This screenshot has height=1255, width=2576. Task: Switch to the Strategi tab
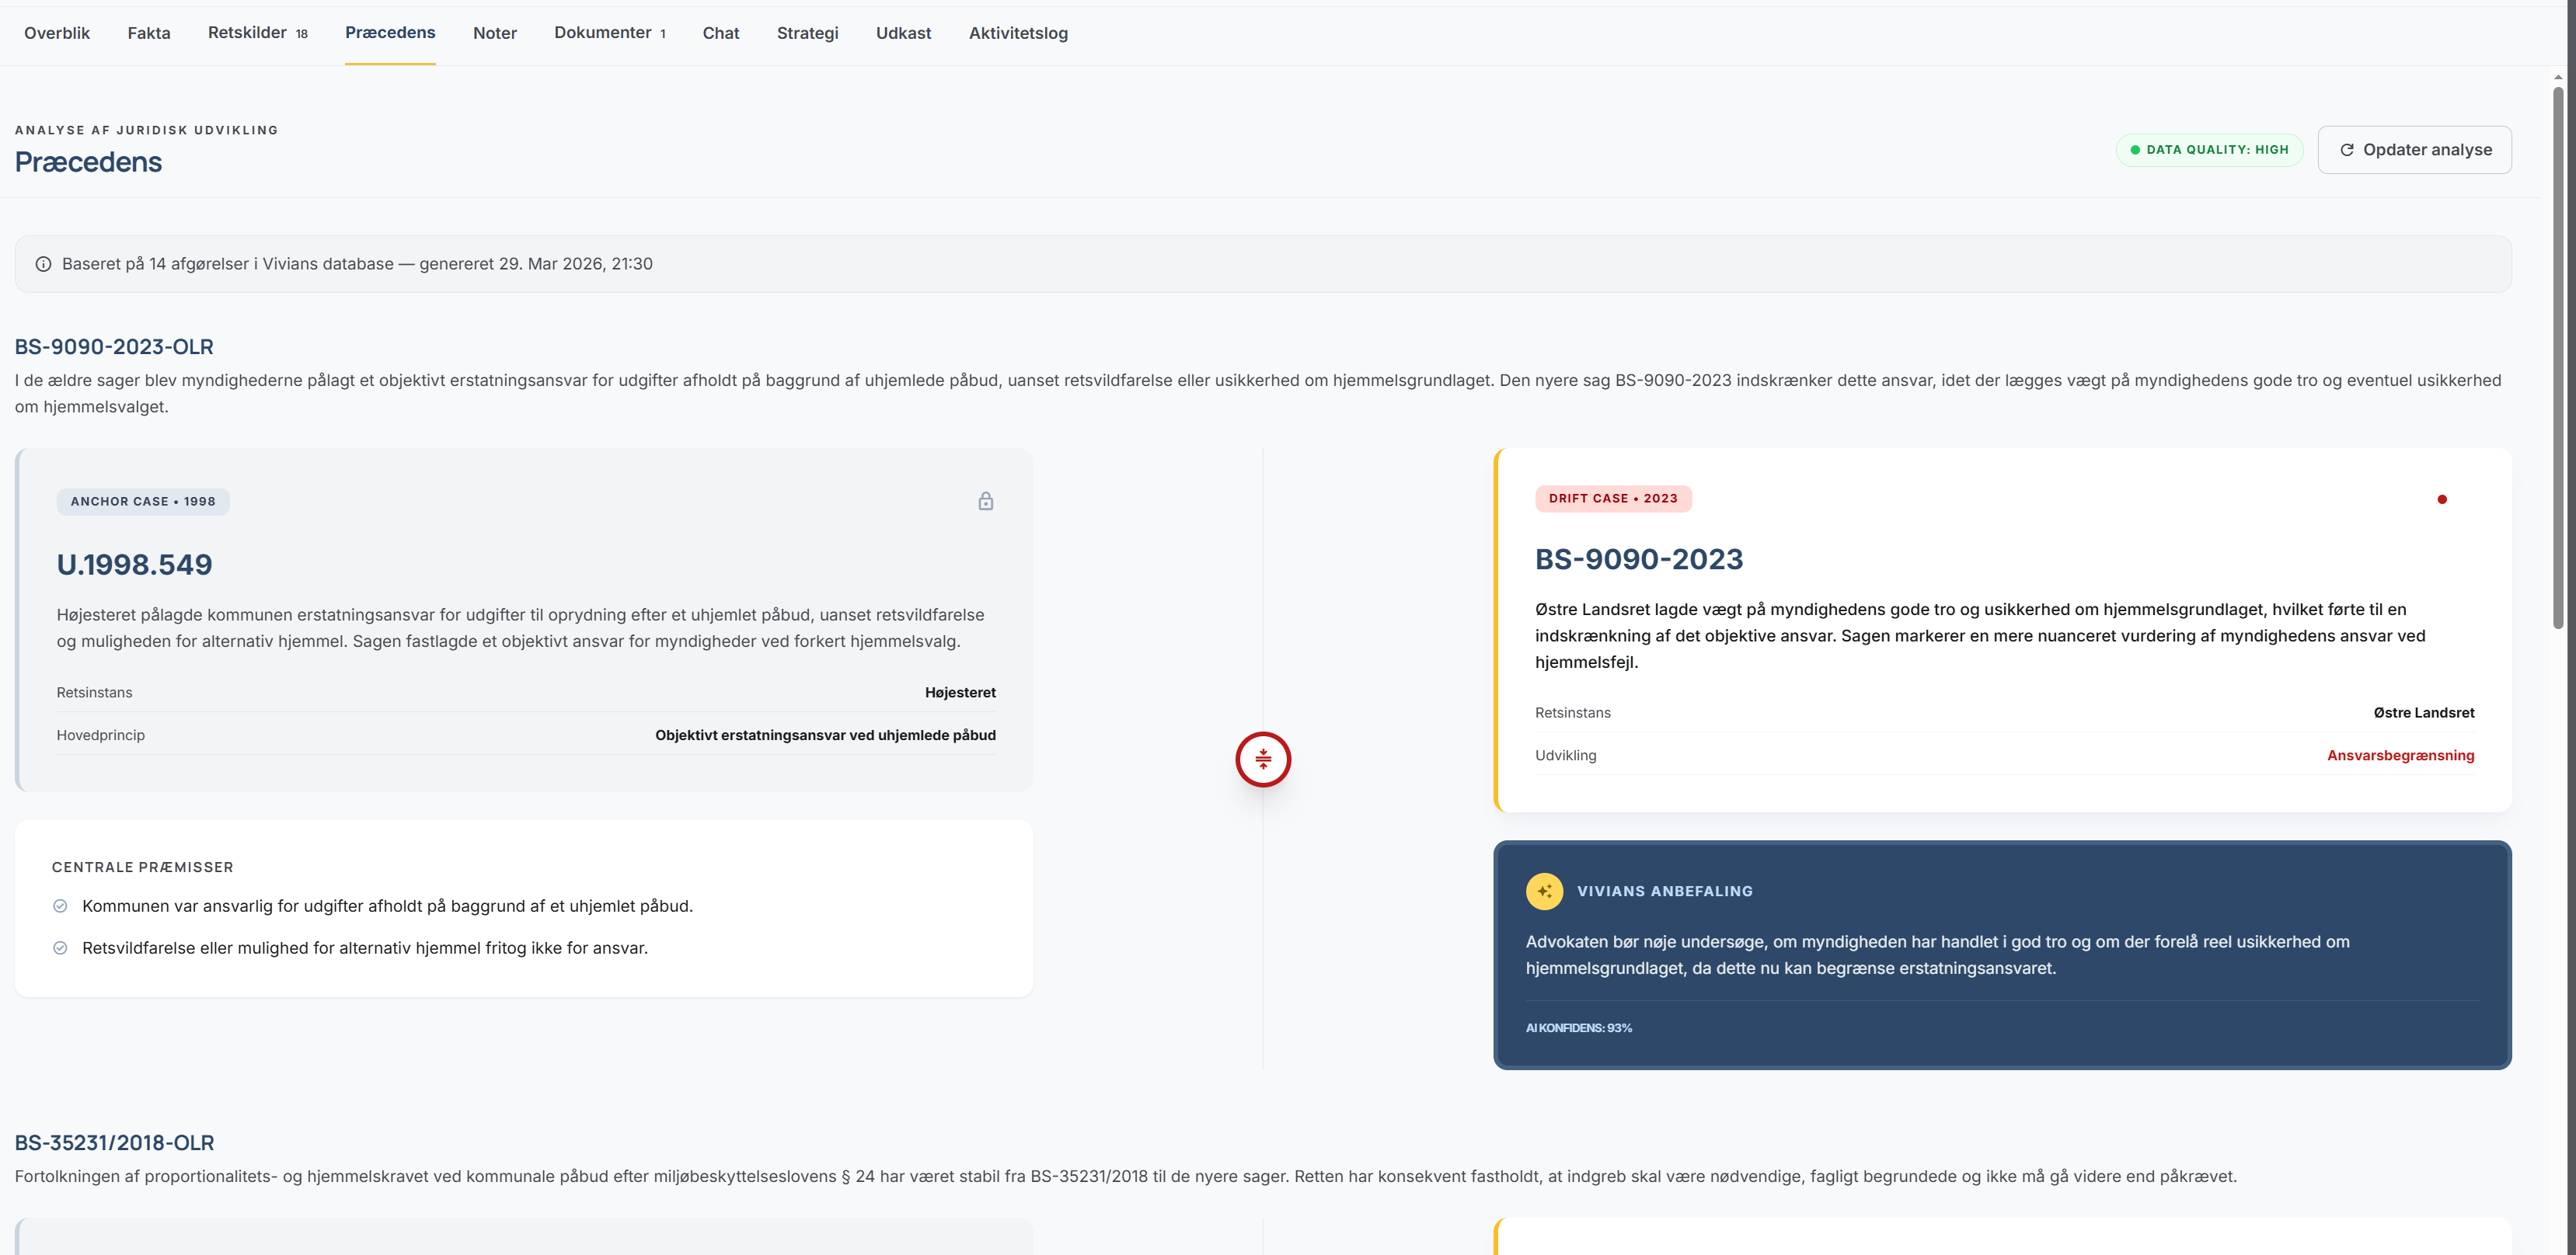coord(807,33)
